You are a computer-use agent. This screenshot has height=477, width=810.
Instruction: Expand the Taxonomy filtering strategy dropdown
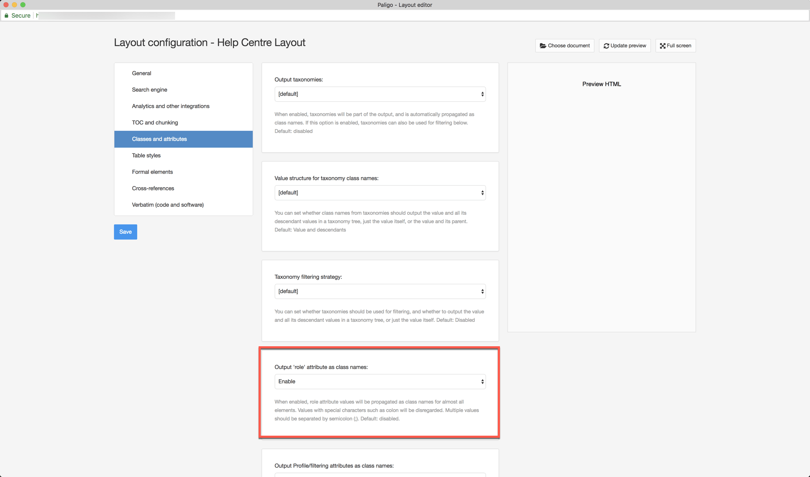(380, 291)
